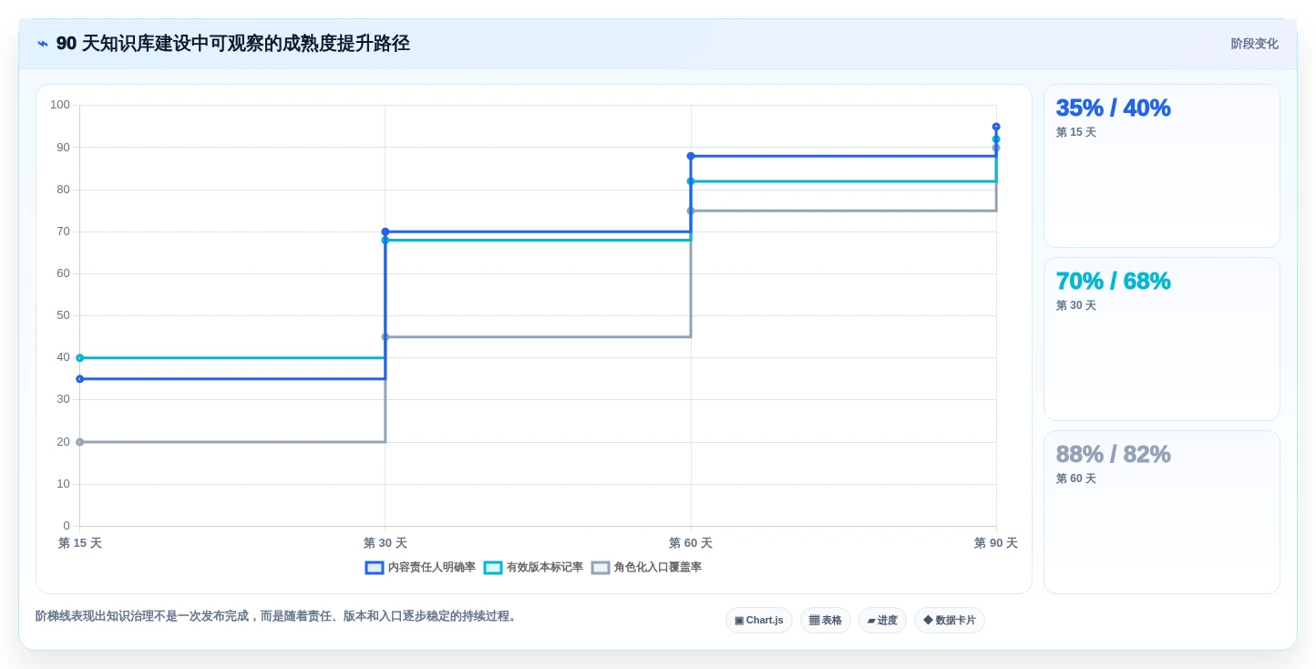
Task: Click the dark-blue data point at value 35
Action: [79, 379]
